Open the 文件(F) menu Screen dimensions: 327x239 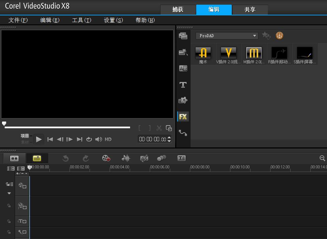click(18, 20)
